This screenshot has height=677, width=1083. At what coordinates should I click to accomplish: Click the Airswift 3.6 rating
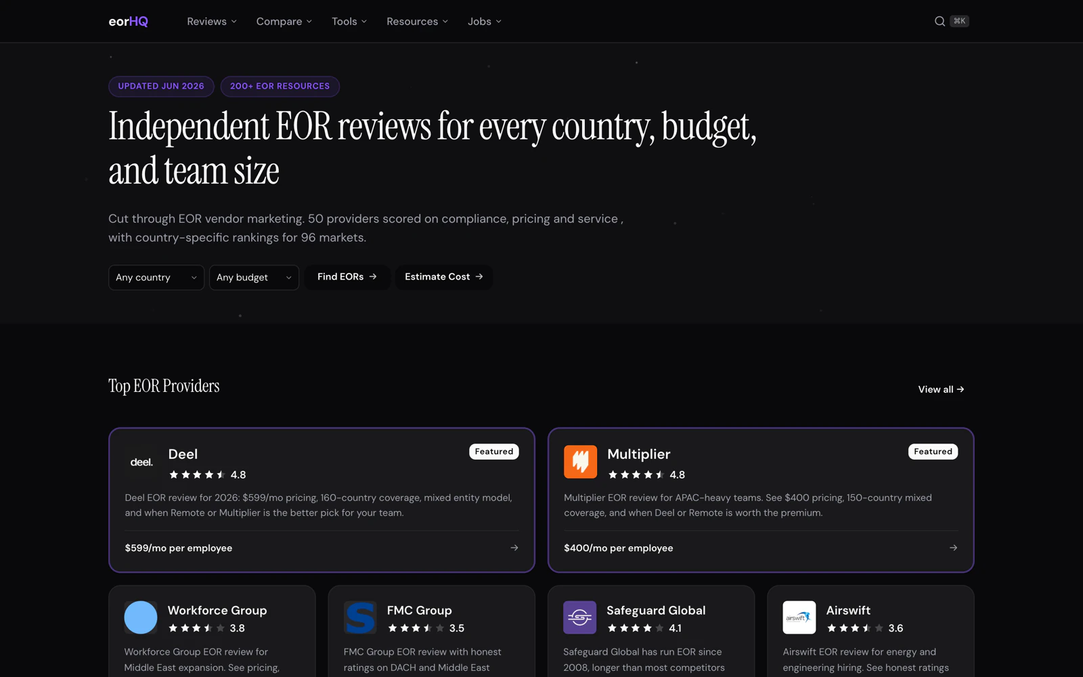tap(865, 628)
